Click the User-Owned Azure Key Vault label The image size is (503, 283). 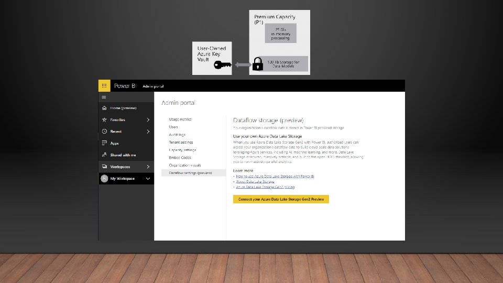pyautogui.click(x=211, y=54)
